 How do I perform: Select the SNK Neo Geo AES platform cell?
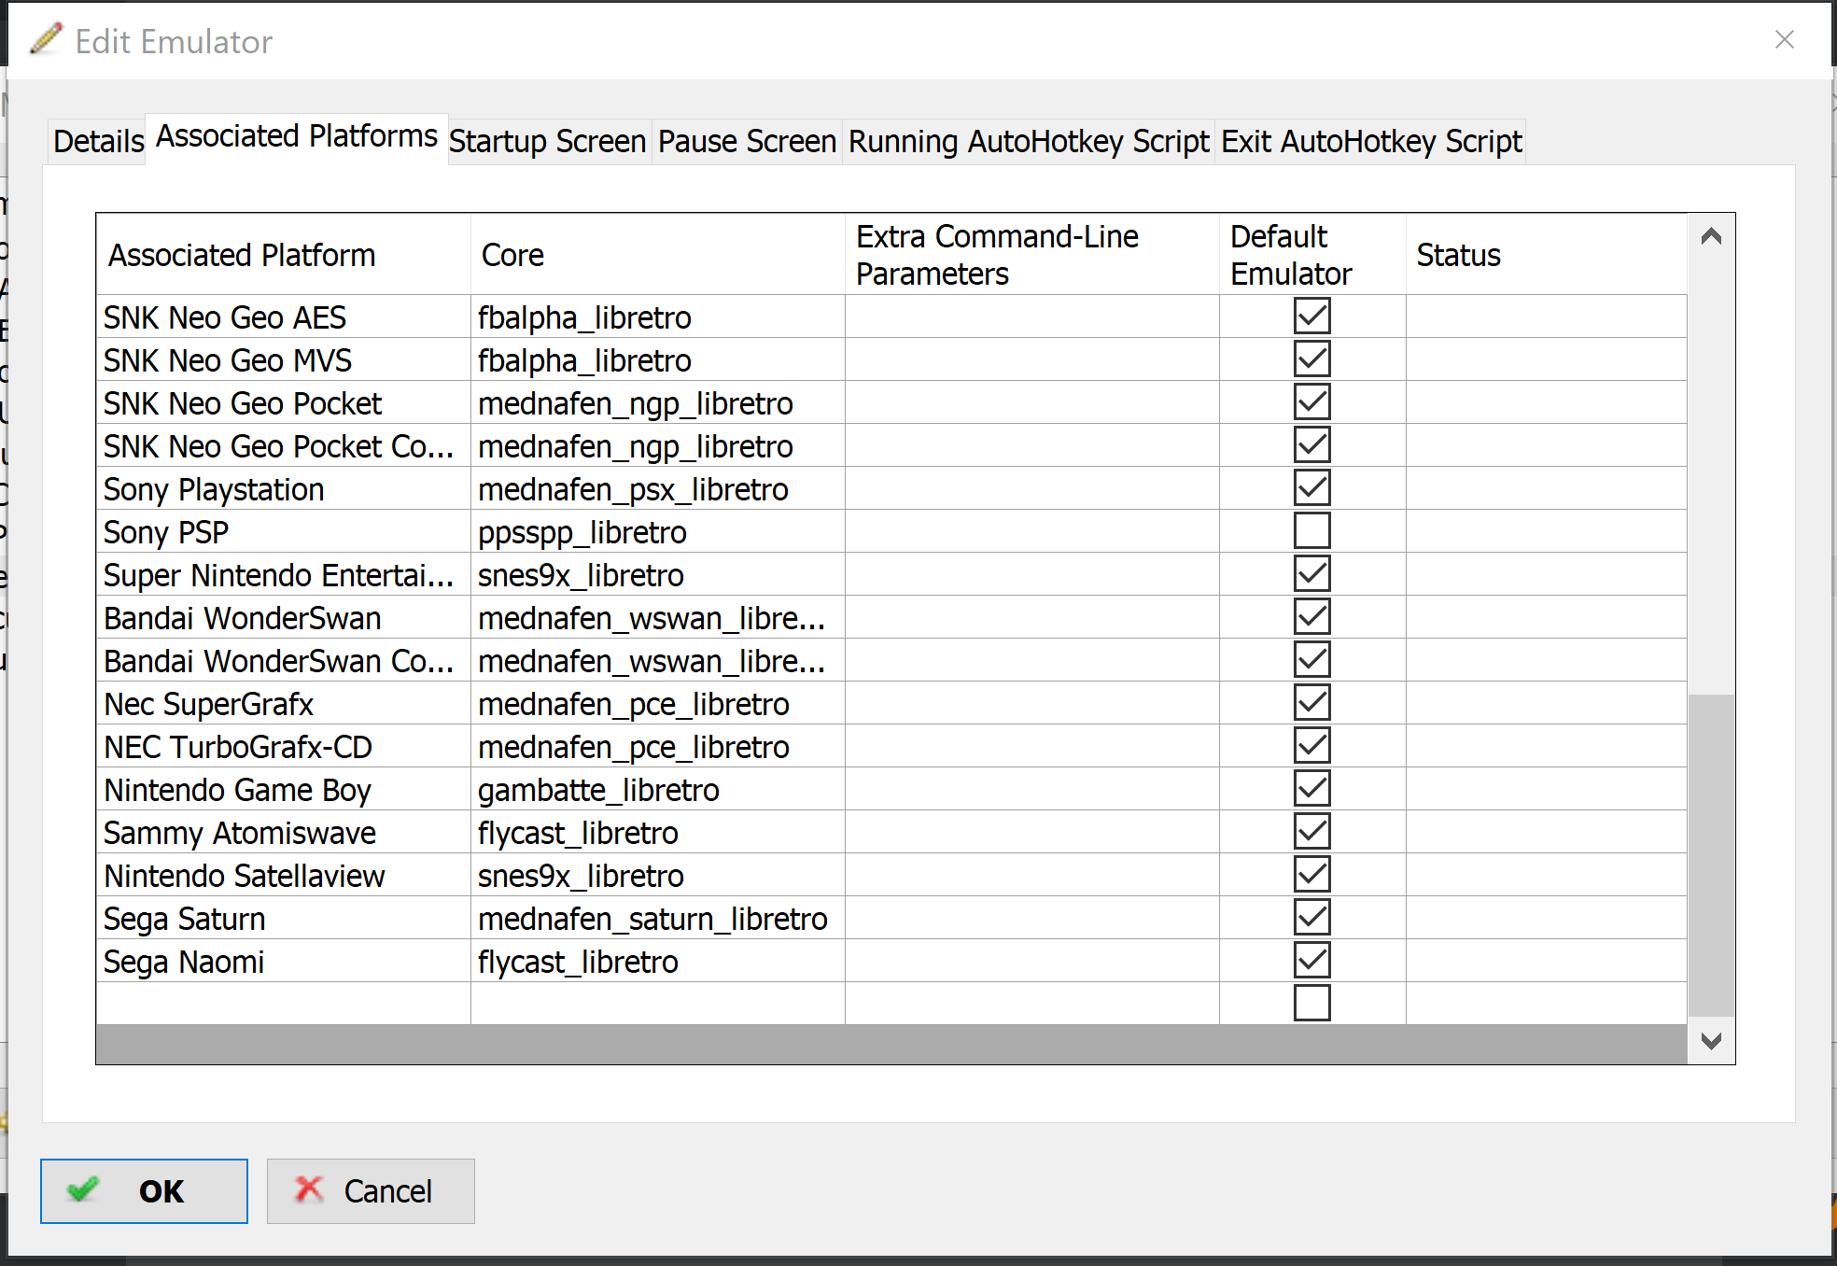(x=284, y=317)
